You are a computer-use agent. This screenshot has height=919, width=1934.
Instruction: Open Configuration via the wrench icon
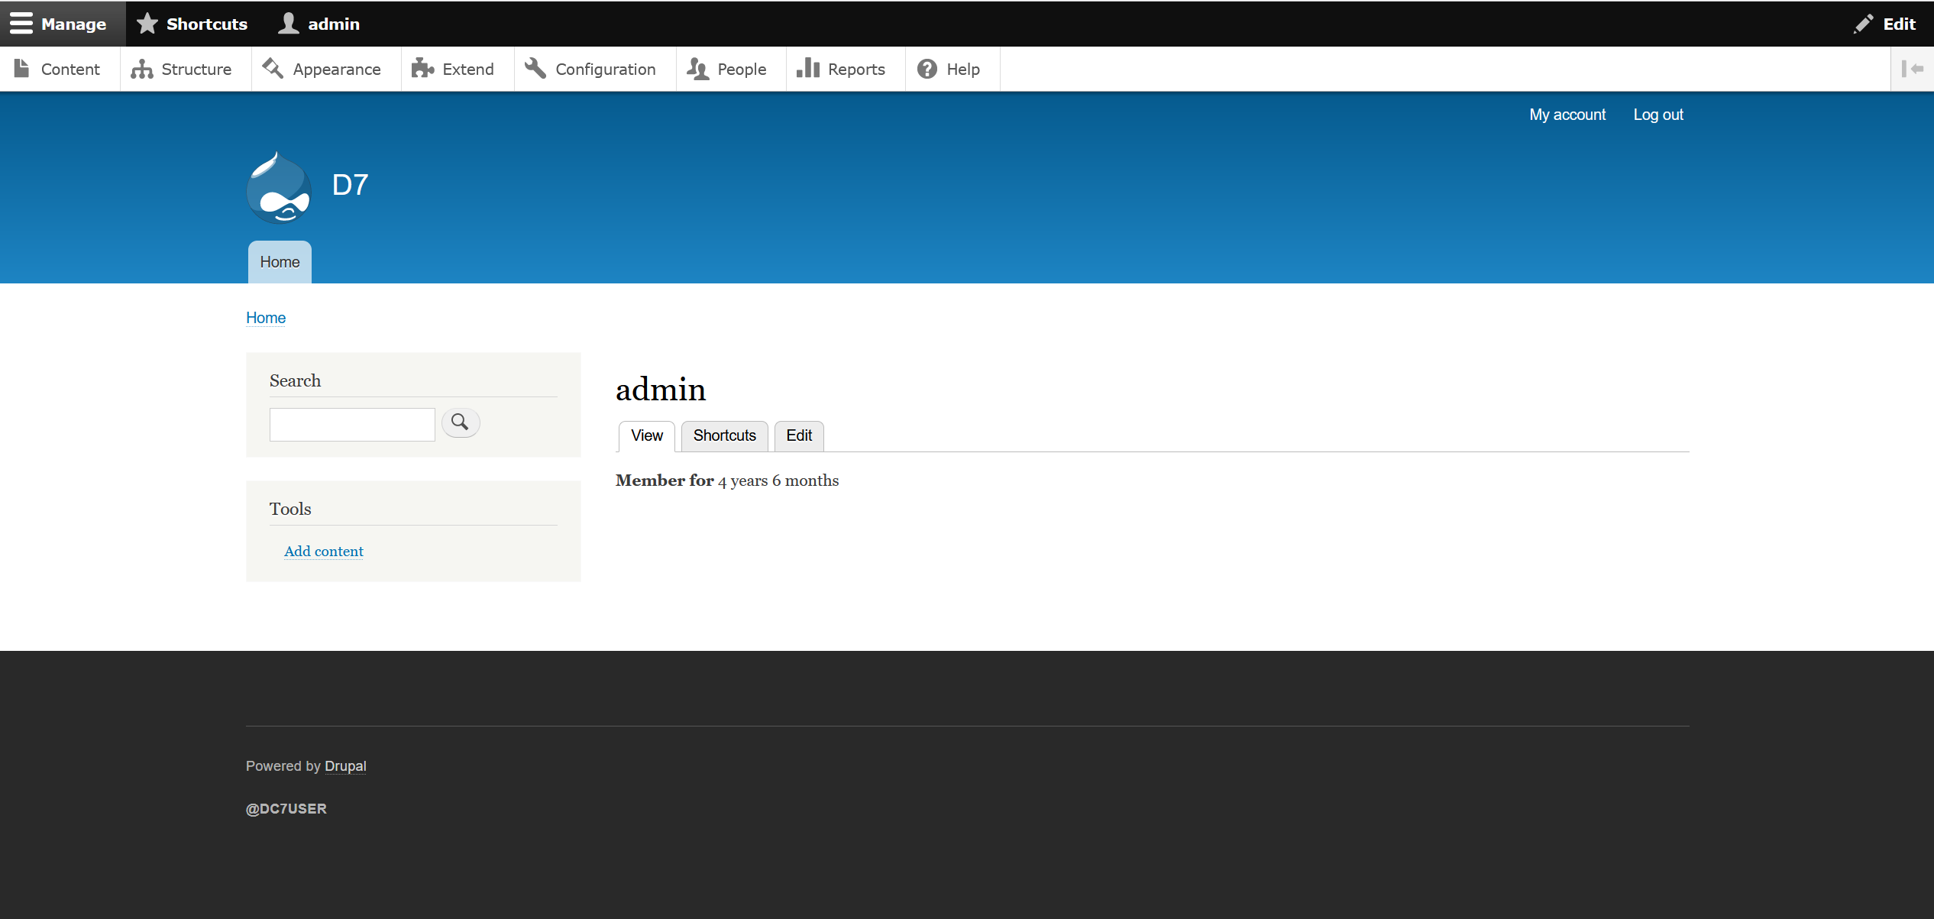(x=535, y=69)
